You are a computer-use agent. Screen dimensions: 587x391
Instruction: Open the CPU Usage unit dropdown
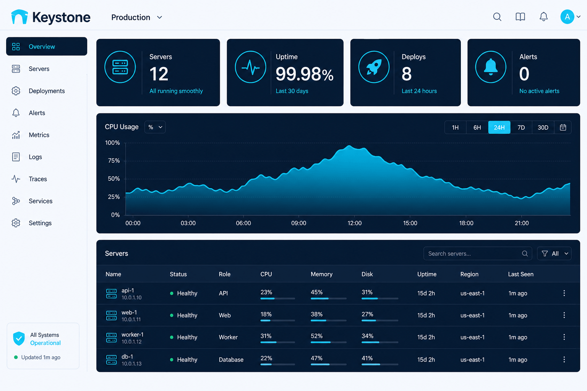coord(155,127)
